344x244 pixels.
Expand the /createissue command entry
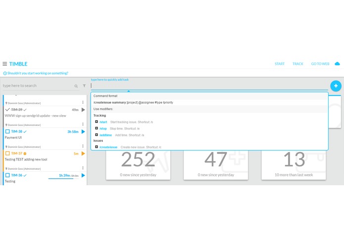click(x=97, y=147)
